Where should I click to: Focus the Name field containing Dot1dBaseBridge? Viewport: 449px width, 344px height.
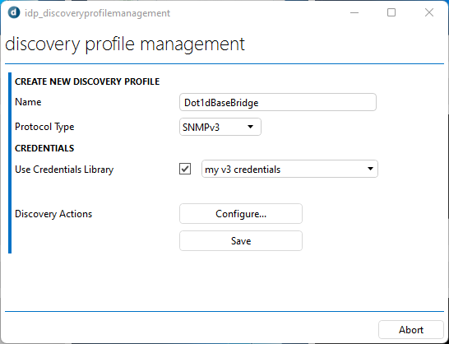tap(277, 102)
